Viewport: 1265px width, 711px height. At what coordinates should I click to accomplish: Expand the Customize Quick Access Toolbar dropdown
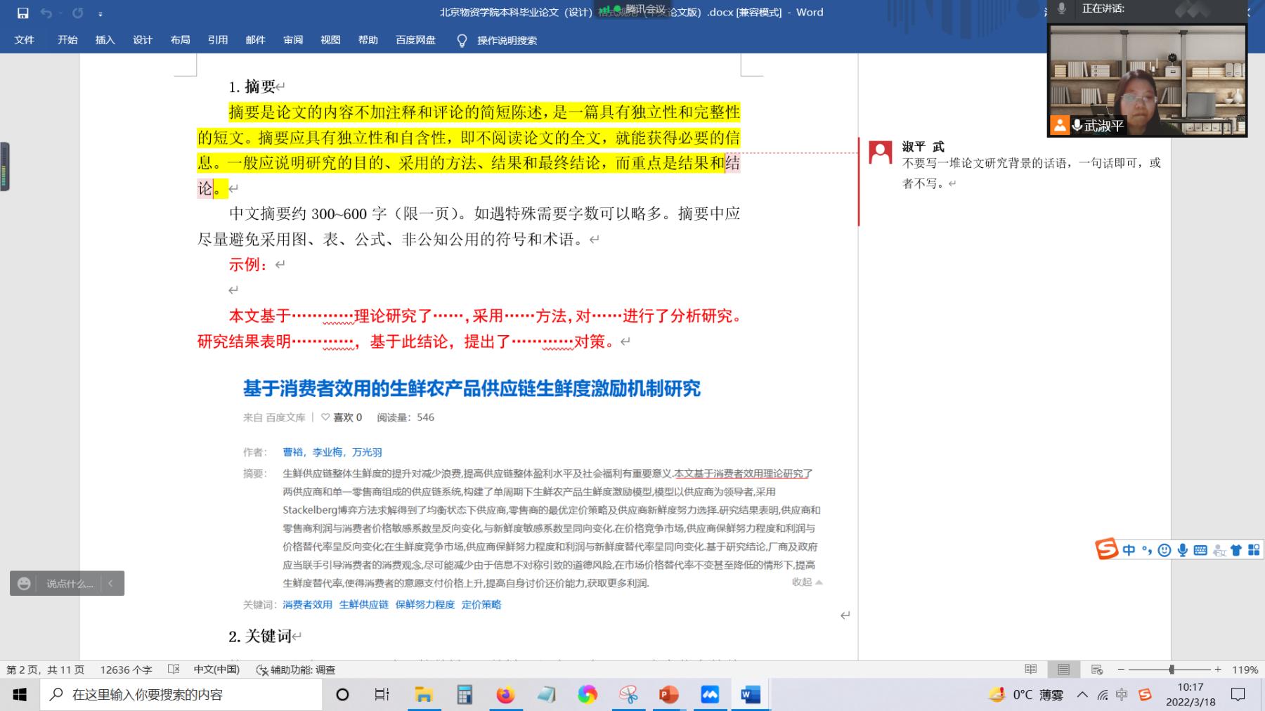pos(100,13)
